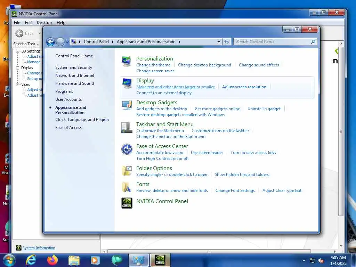
Task: Open Clock, Language, and Region category
Action: coord(82,120)
